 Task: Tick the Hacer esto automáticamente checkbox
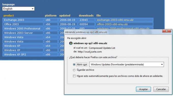pos(74,76)
